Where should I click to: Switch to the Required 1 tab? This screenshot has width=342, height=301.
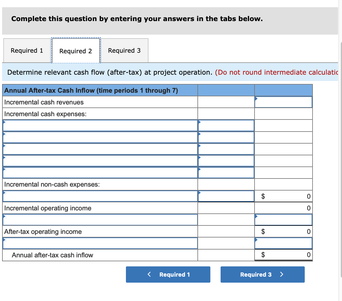coord(26,50)
